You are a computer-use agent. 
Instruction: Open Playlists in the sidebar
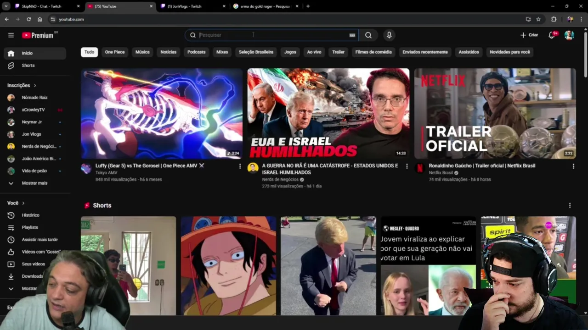click(x=35, y=227)
